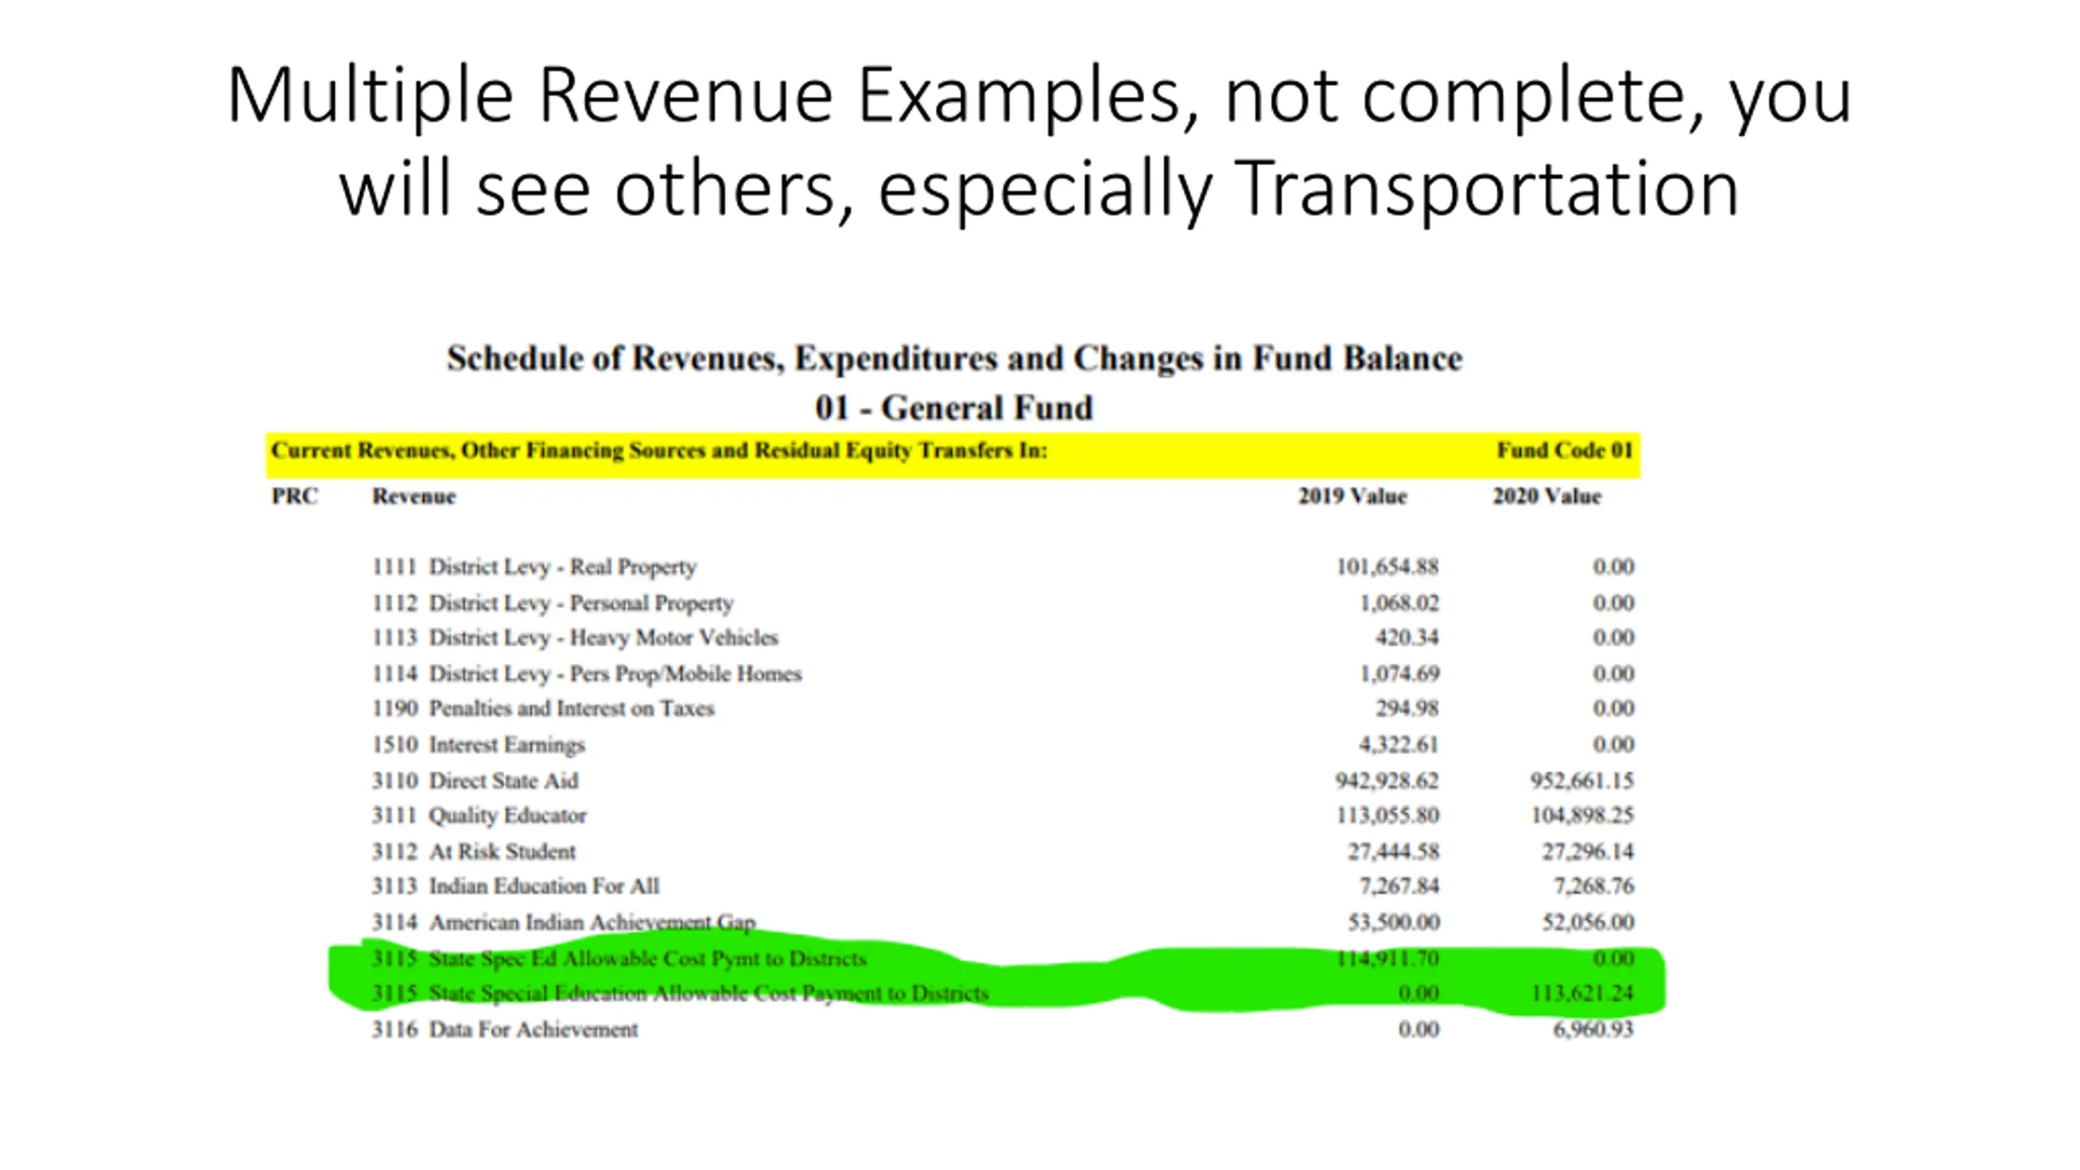The width and height of the screenshot is (2080, 1170).
Task: Select '3115 State Spec Ed Allowable Cost Pymt' row
Action: point(1003,959)
